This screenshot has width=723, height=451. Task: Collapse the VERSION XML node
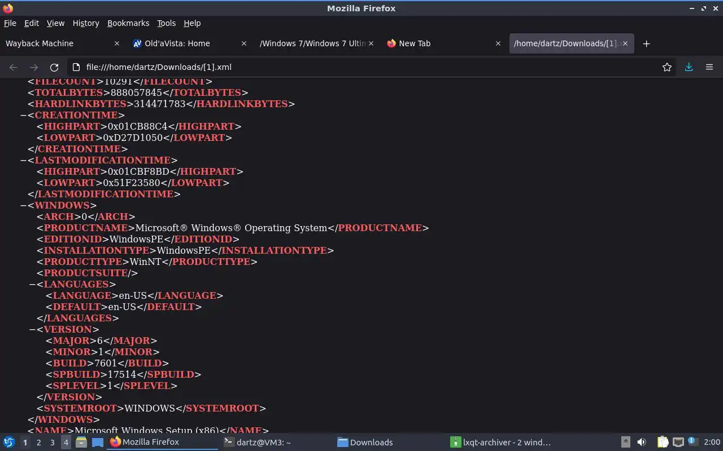click(x=32, y=329)
